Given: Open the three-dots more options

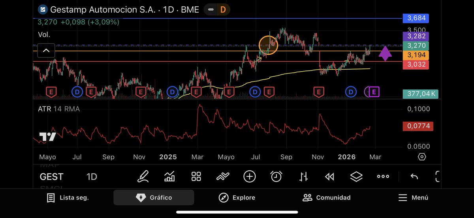Looking at the screenshot, I should pos(383,177).
